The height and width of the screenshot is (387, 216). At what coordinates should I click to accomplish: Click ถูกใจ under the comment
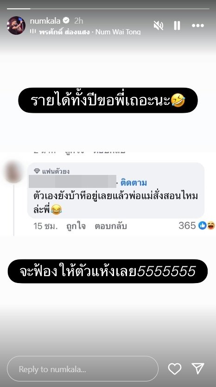pyautogui.click(x=76, y=226)
